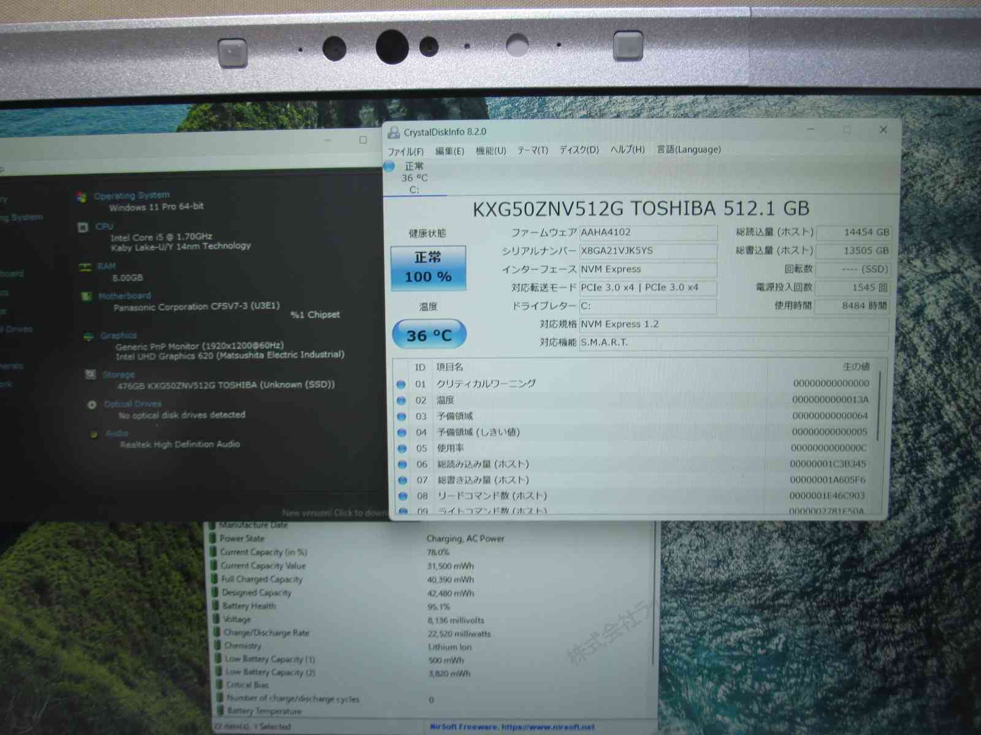Click the Motherboard icon in Speccy
The width and height of the screenshot is (981, 735).
coord(86,296)
